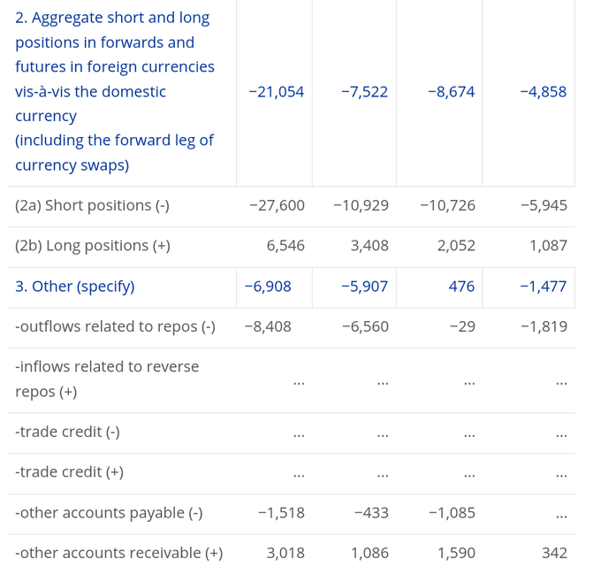Select the −21,054 total value

[277, 92]
